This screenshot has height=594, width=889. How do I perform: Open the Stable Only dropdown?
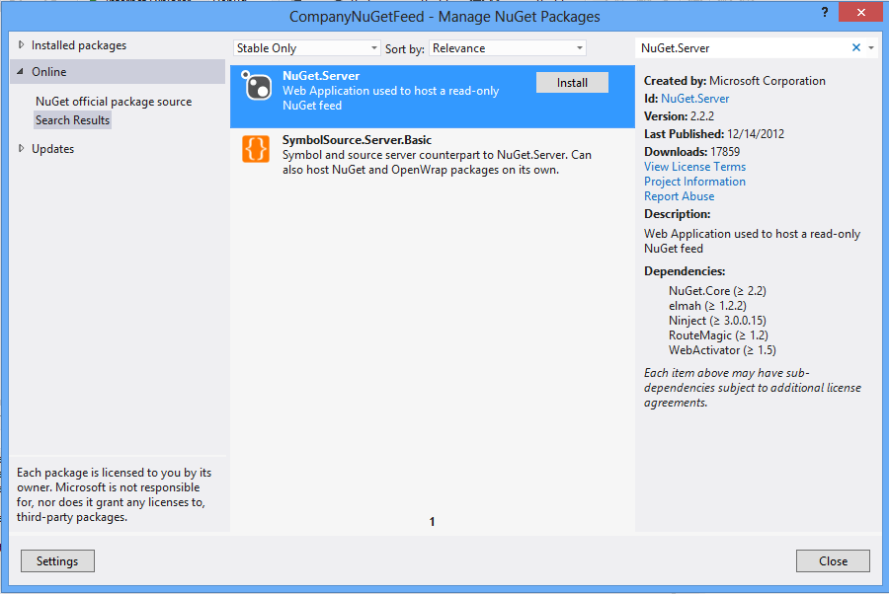click(x=306, y=48)
